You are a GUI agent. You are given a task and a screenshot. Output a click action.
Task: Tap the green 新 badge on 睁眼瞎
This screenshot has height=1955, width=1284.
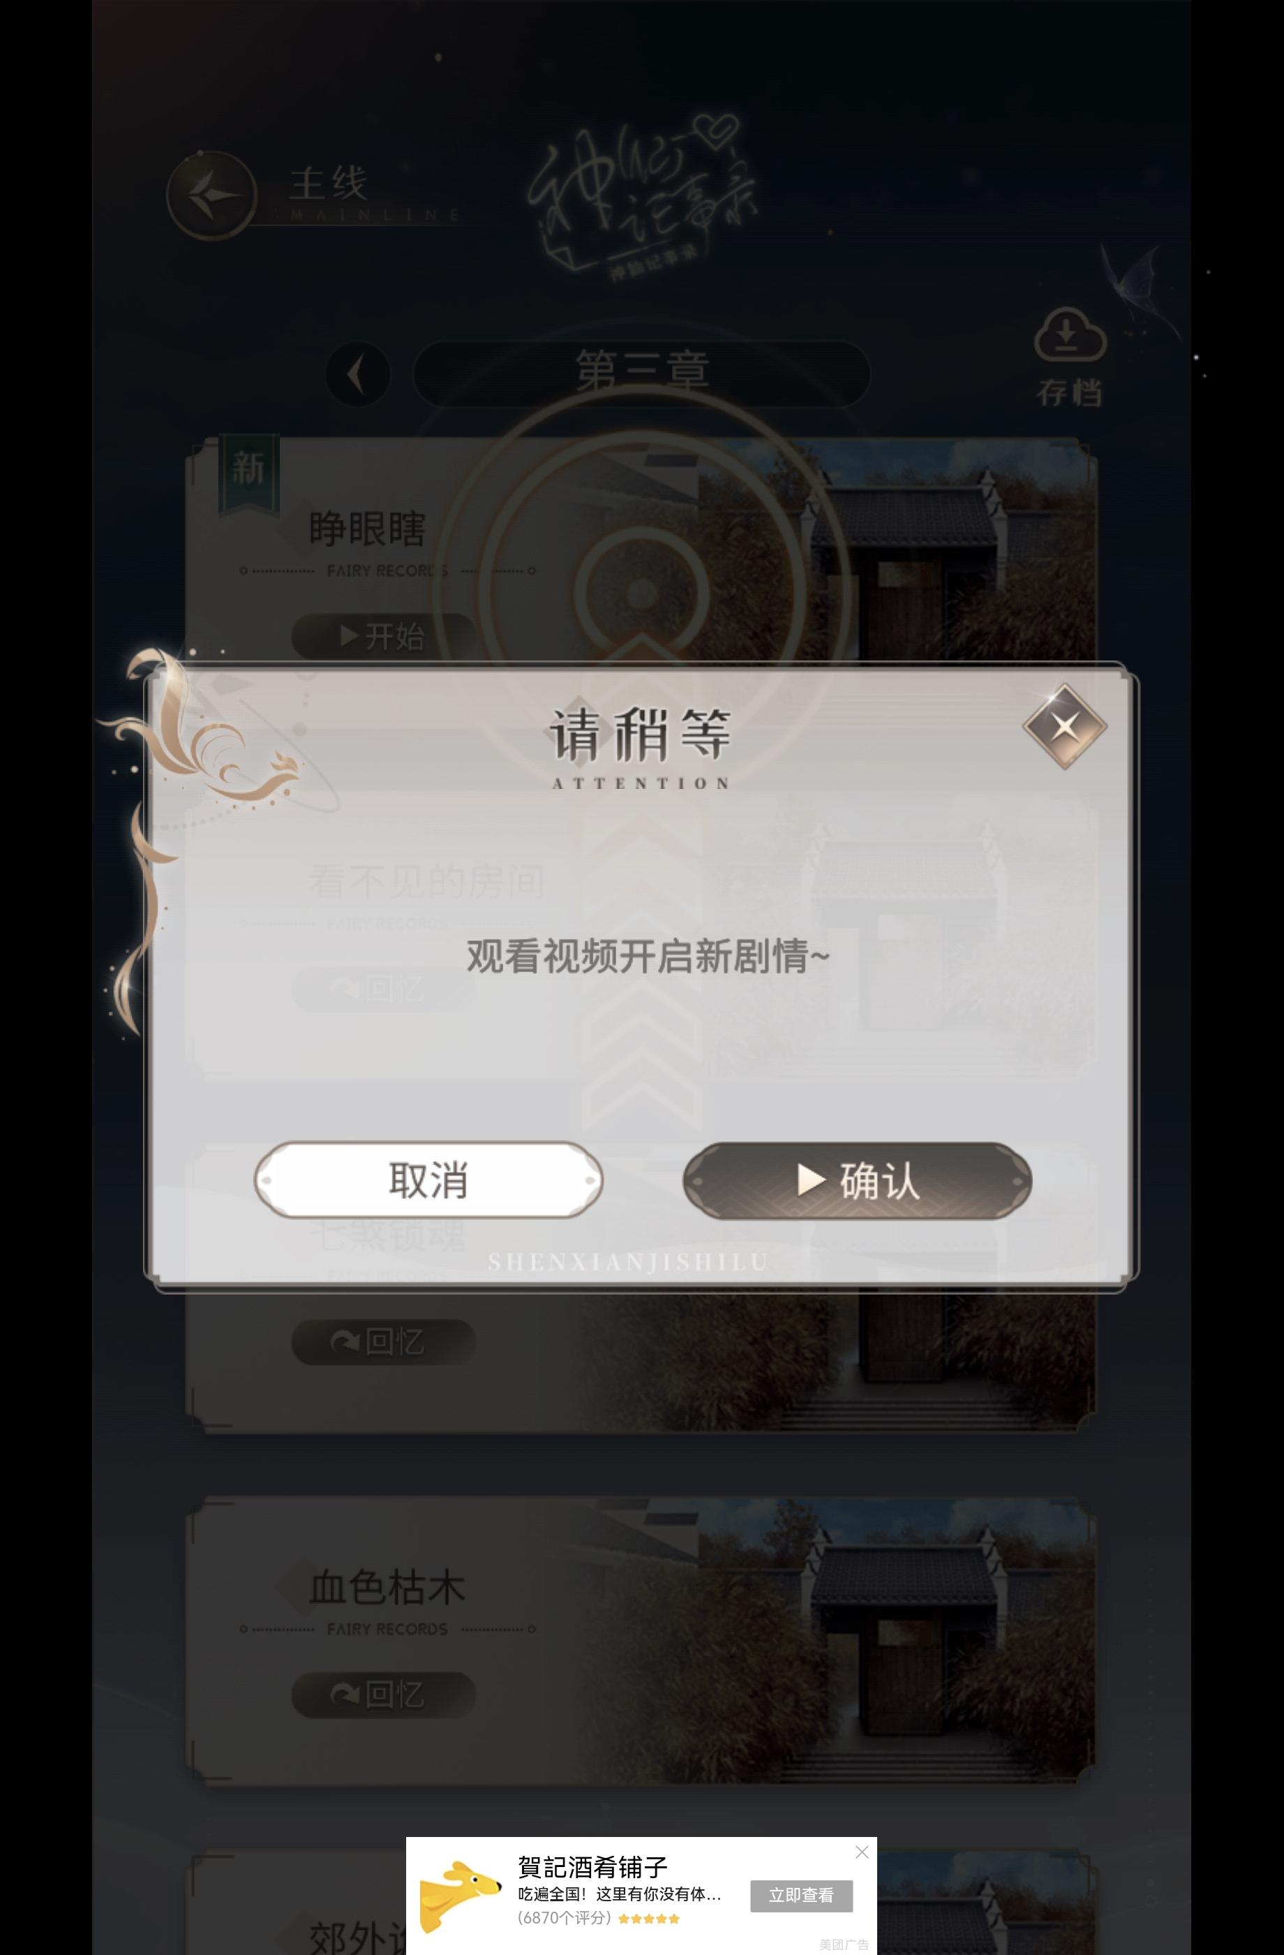pos(248,473)
